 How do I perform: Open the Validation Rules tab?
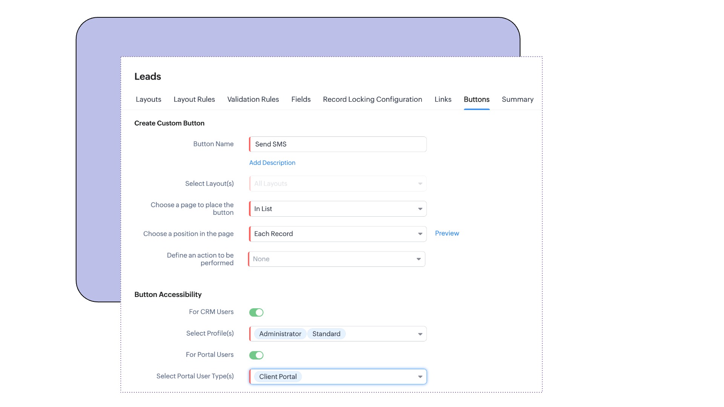click(253, 99)
